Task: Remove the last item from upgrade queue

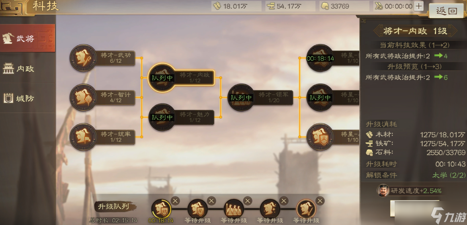Action: coord(320,201)
